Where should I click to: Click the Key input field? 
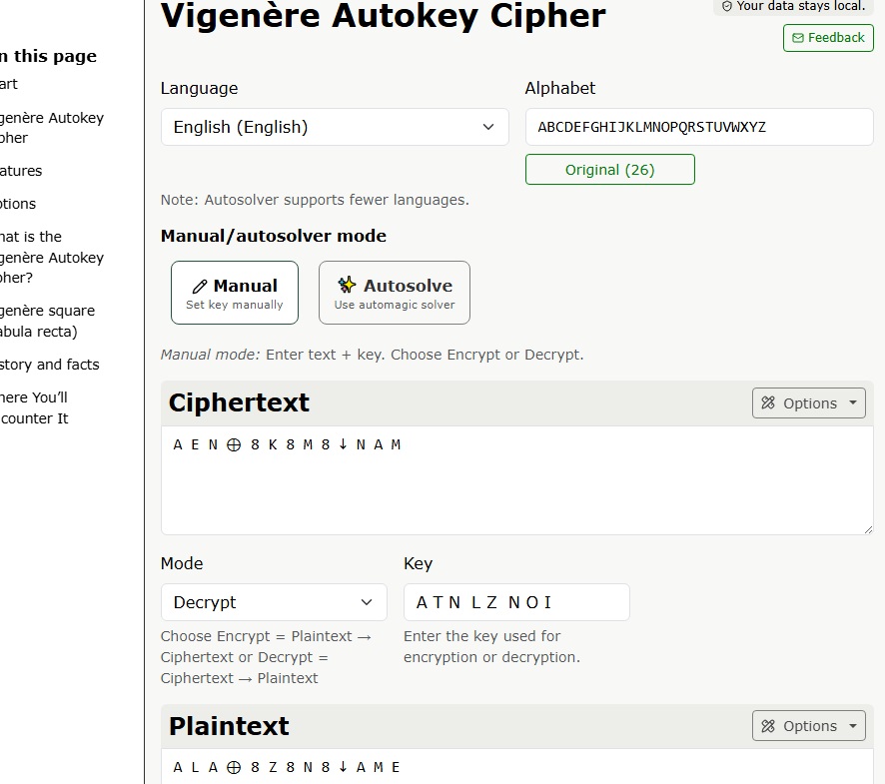516,602
